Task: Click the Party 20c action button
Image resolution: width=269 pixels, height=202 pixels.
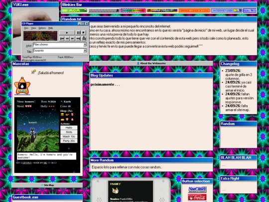Action: click(69, 141)
